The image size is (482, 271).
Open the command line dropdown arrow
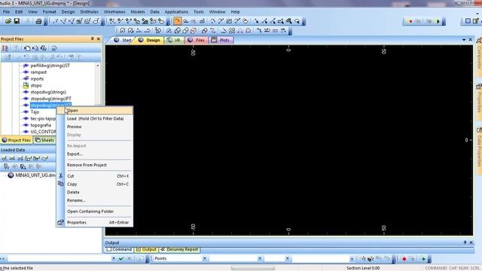[x=114, y=259]
